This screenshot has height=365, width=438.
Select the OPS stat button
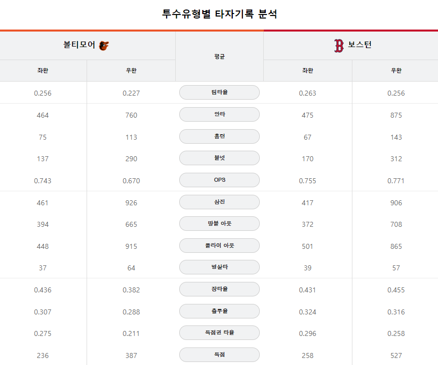click(x=219, y=180)
